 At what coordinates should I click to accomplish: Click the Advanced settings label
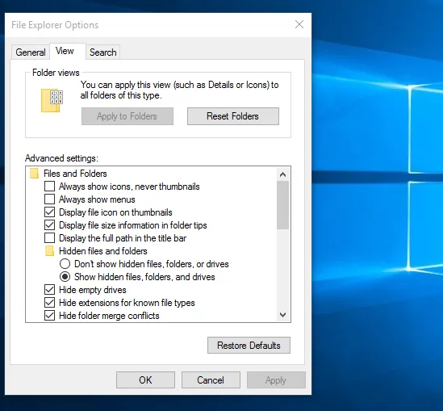coord(61,158)
